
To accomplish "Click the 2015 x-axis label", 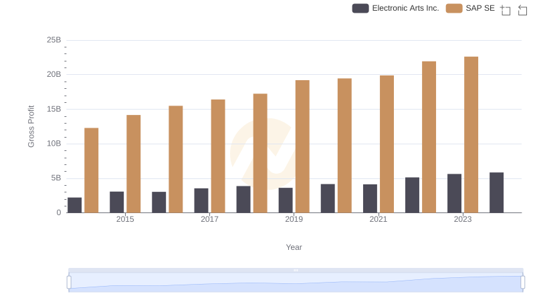I will click(125, 219).
